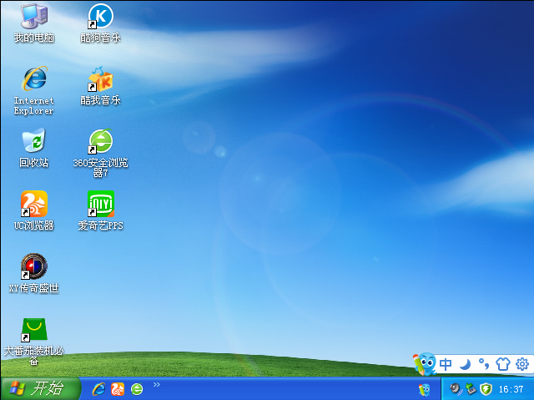This screenshot has height=400, width=534.
Task: Select the 回收站 recycle bin icon
Action: pyautogui.click(x=34, y=148)
